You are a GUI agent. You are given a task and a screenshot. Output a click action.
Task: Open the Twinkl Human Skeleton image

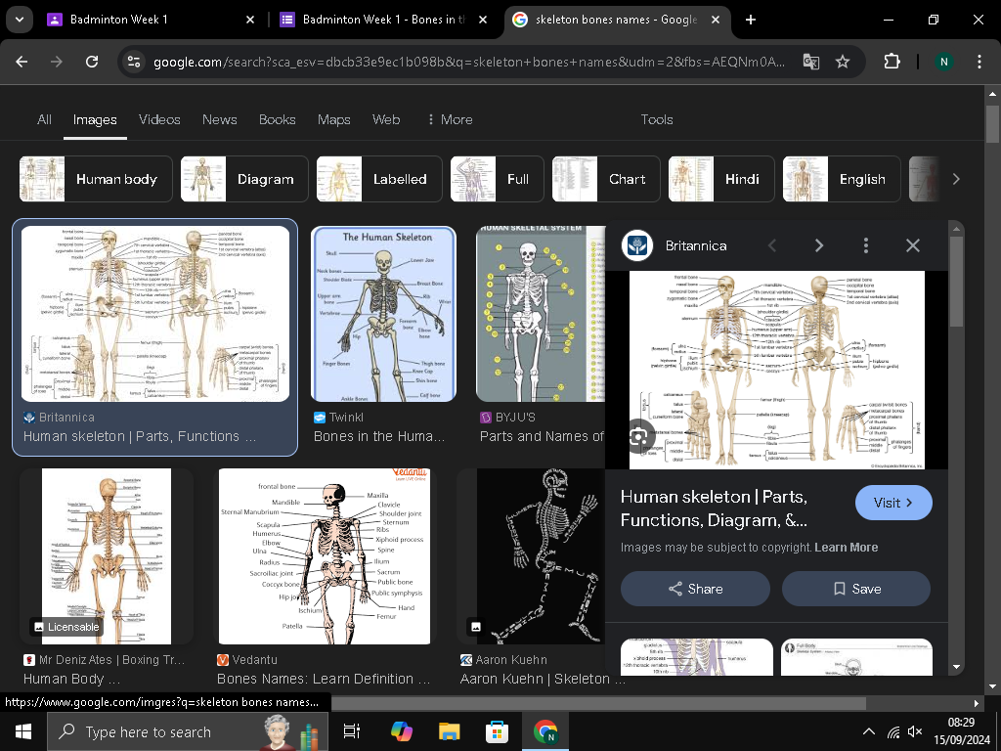point(383,314)
